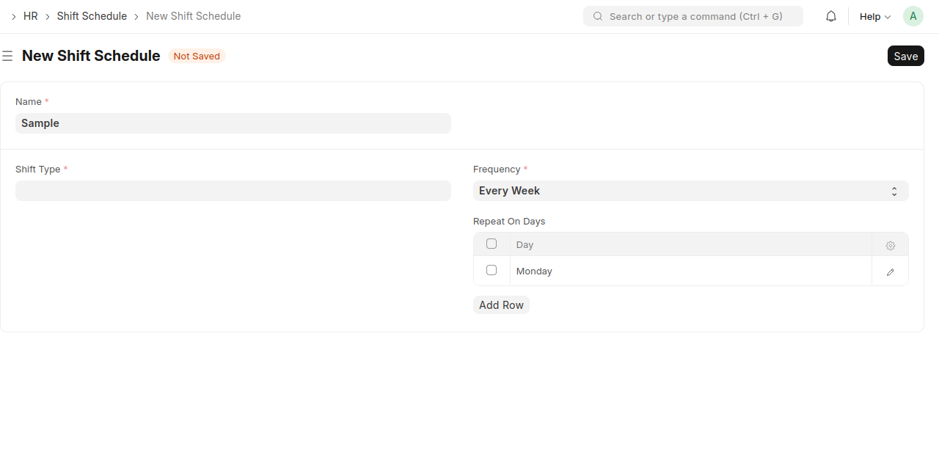Screen dimensions: 939x474
Task: Click the notification bell icon
Action: point(831,16)
